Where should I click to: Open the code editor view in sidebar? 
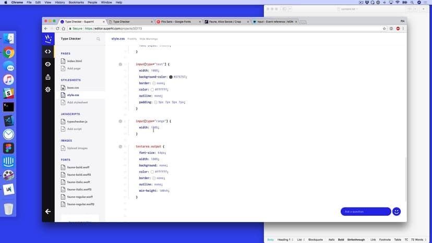pyautogui.click(x=48, y=51)
